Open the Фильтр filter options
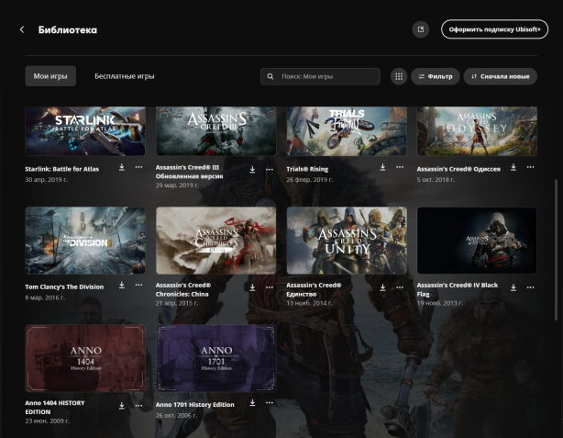Image resolution: width=563 pixels, height=438 pixels. [436, 76]
